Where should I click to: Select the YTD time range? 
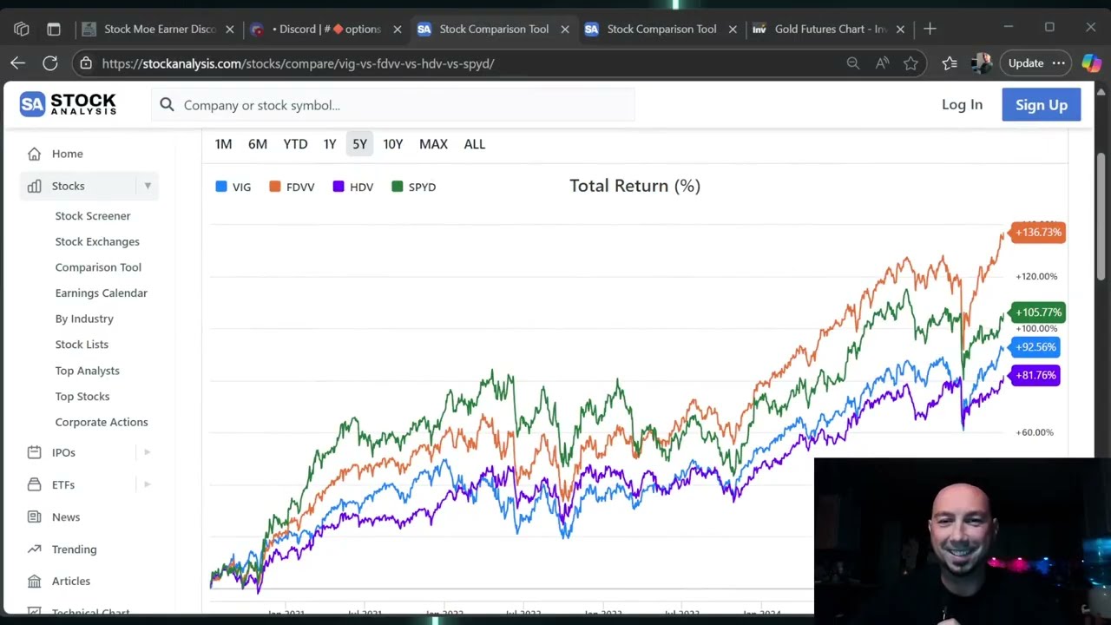[295, 144]
